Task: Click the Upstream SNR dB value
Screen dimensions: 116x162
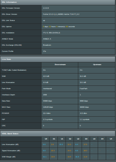Action: coord(83,76)
